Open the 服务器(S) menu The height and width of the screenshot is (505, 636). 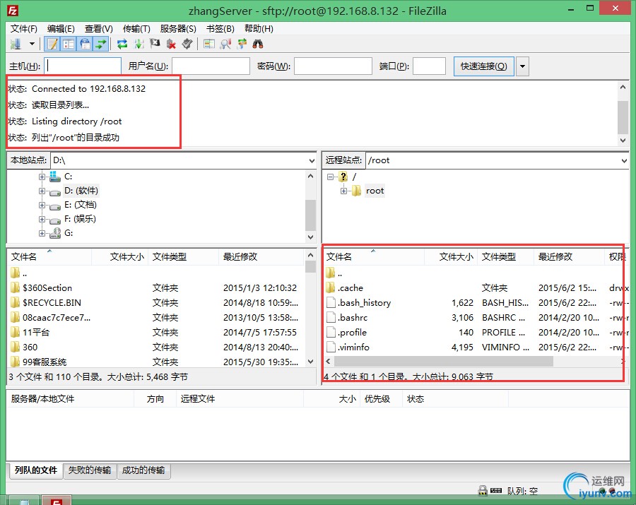pos(178,29)
